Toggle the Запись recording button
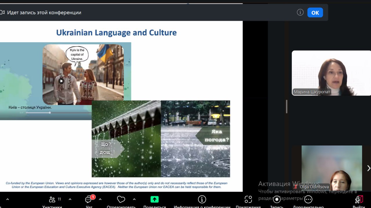This screenshot has height=208, width=371. pyautogui.click(x=277, y=200)
